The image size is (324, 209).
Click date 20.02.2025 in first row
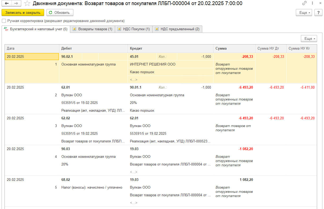pyautogui.click(x=32, y=56)
